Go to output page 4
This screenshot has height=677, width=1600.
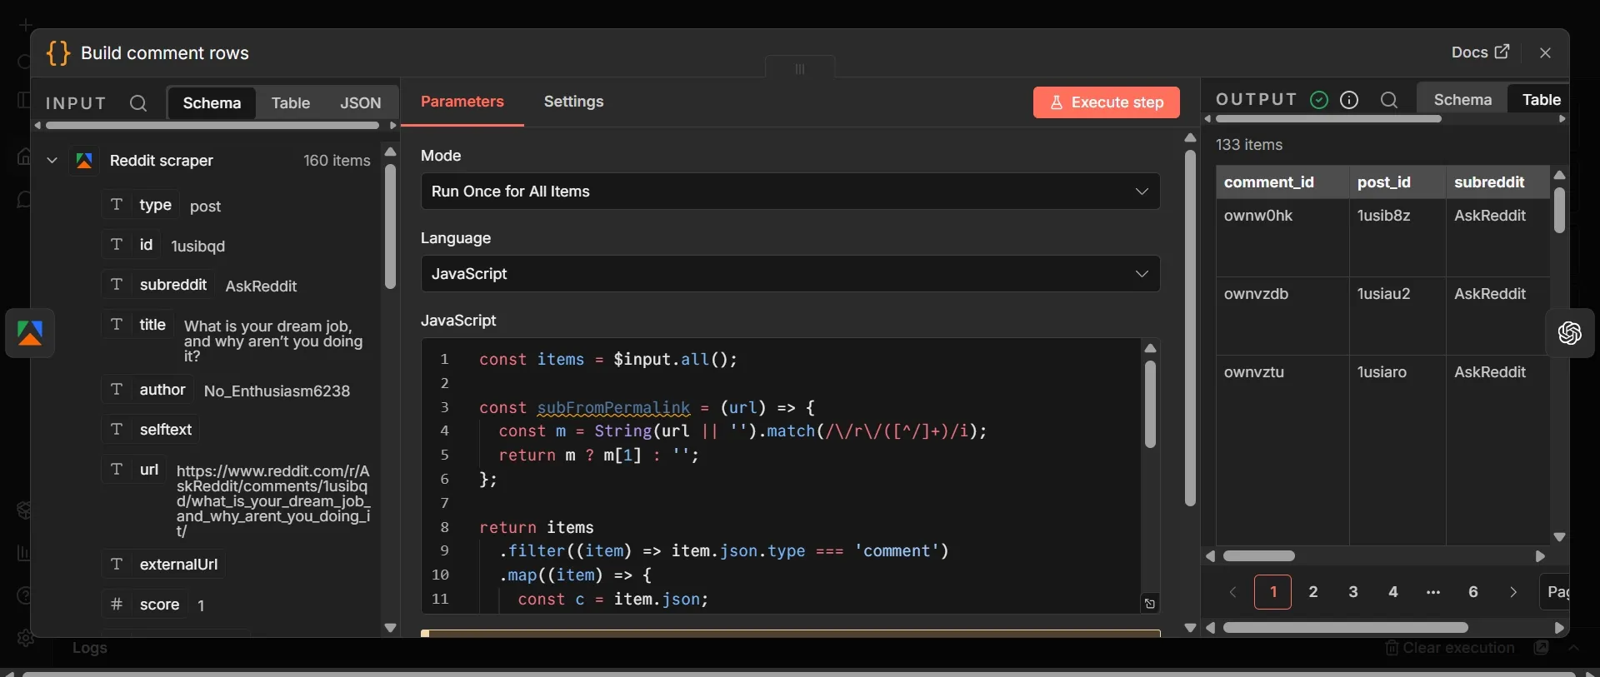pos(1393,592)
